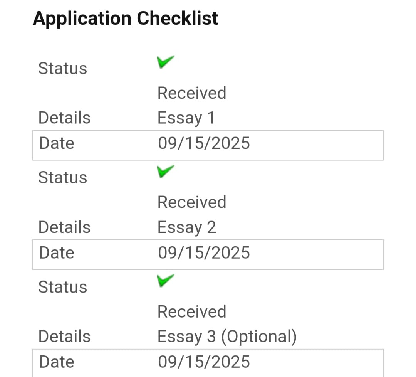This screenshot has height=377, width=416.
Task: Click the first Status label at top
Action: coord(63,68)
